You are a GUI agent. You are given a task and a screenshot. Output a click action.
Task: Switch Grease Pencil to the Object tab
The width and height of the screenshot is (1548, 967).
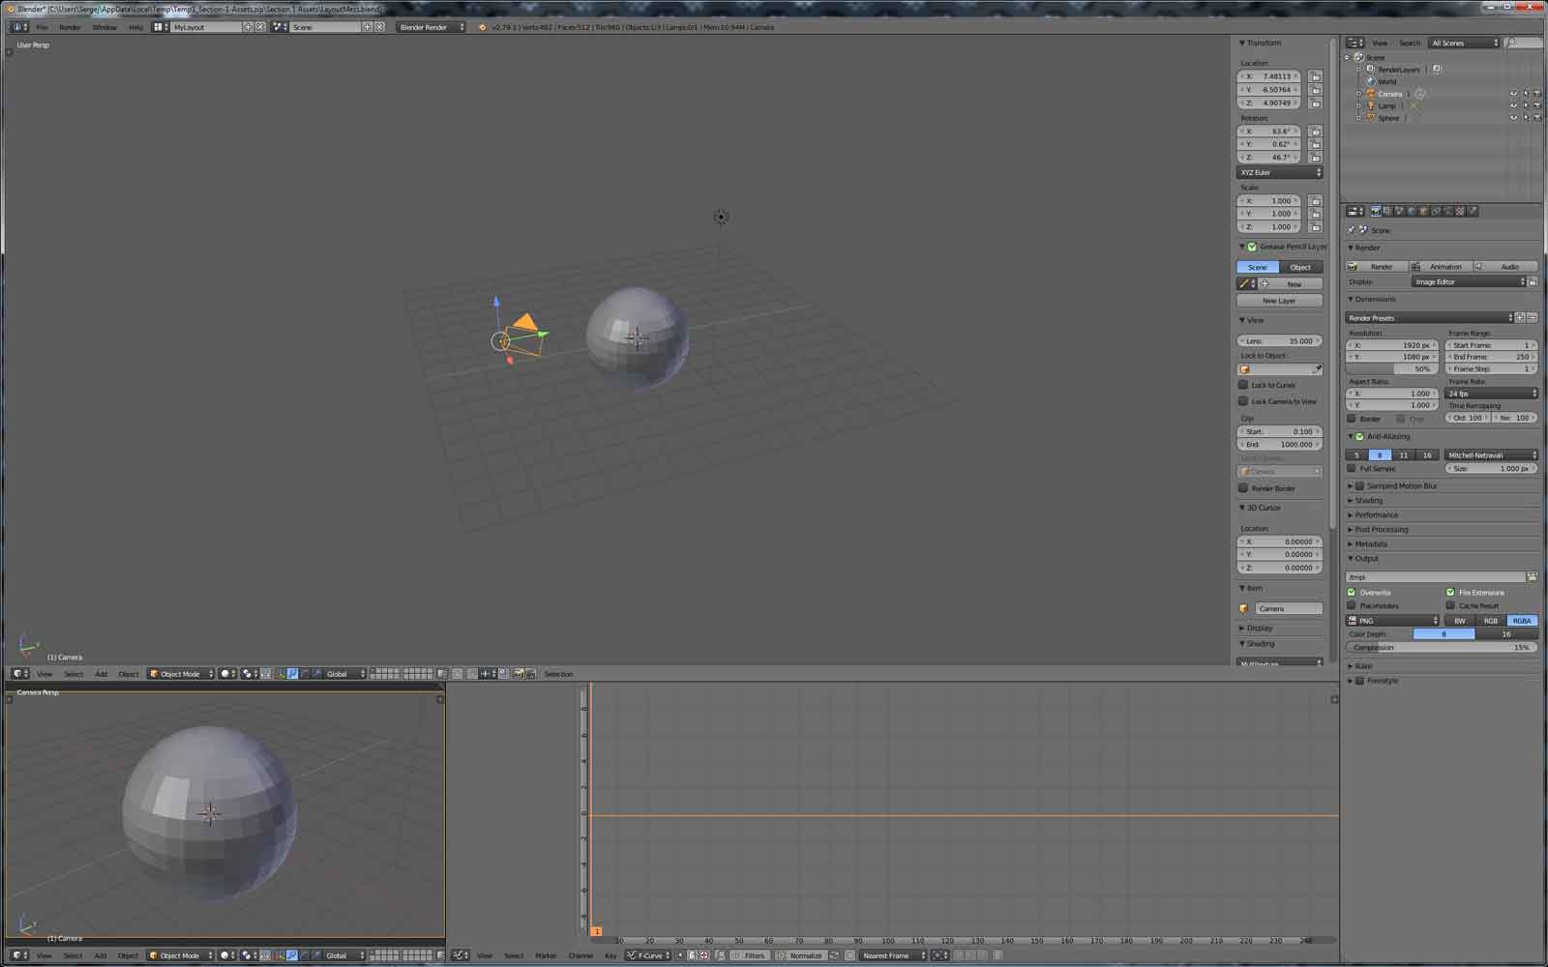coord(1300,267)
